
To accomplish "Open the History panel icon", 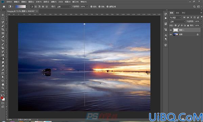I will click(166, 14).
